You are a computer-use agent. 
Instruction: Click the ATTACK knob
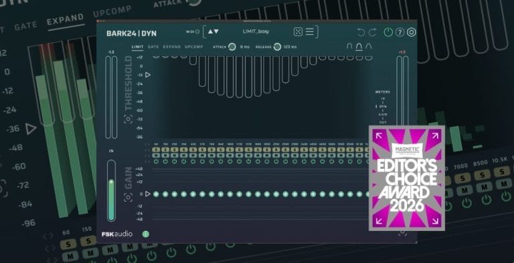pos(232,47)
